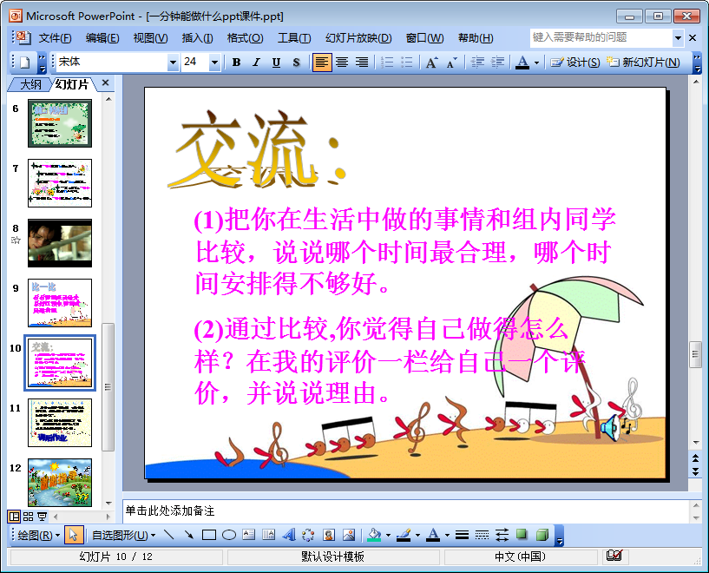Select slide 8 thumbnail
The image size is (709, 573).
pyautogui.click(x=60, y=243)
